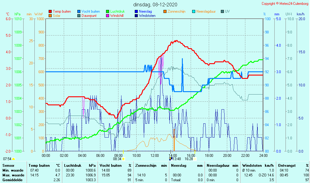
Task: Click the Solar legend label
Action: 57,16
